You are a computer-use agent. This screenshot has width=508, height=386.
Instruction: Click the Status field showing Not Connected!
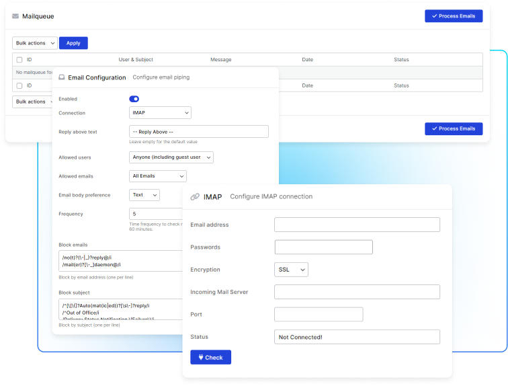point(357,337)
